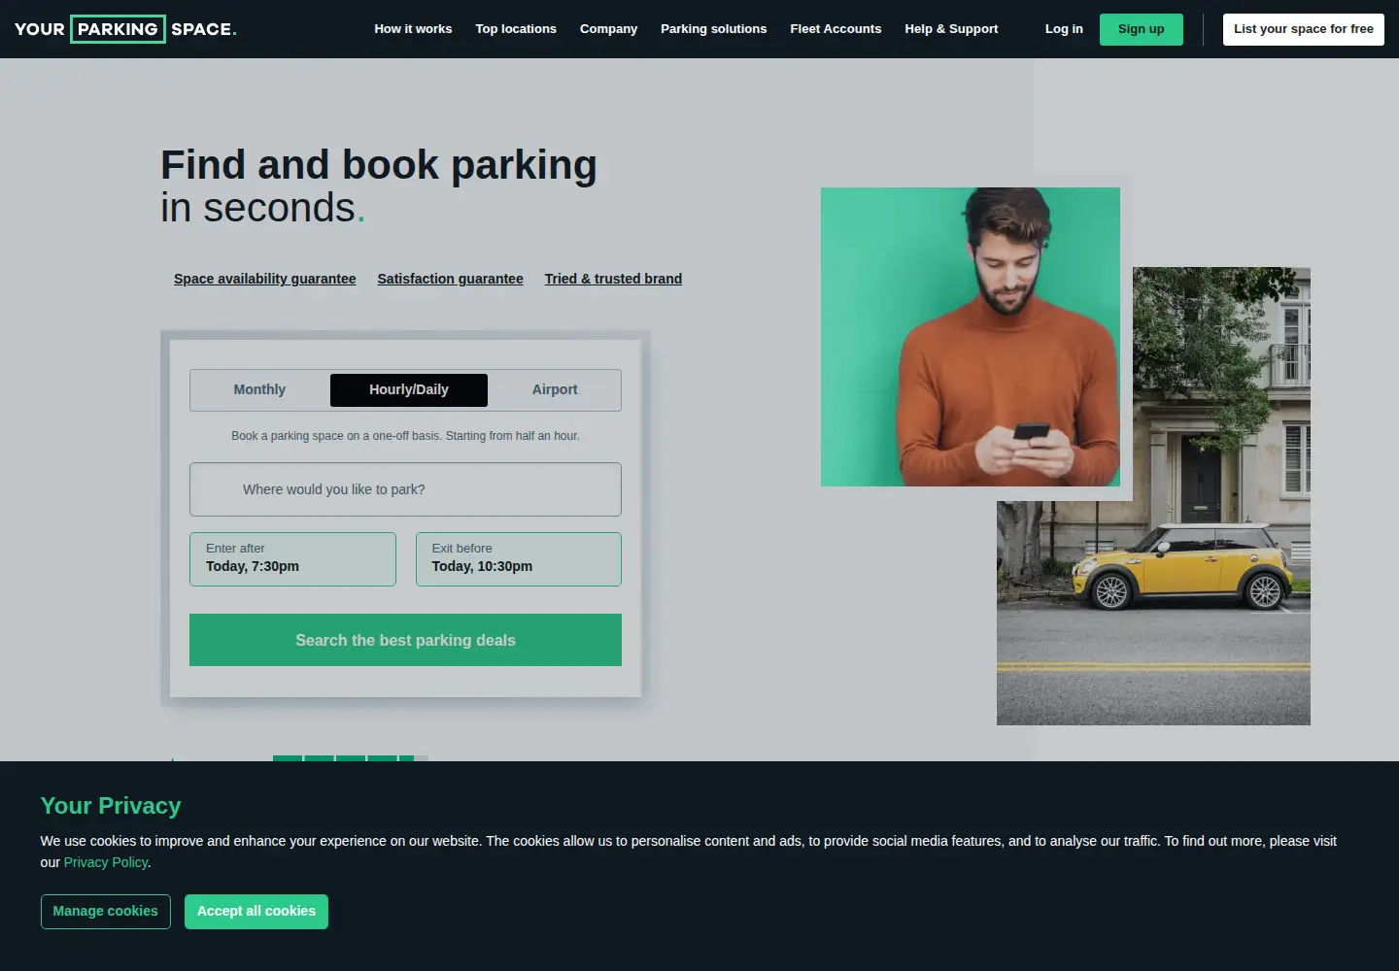Click the Manage cookies button
This screenshot has width=1399, height=971.
(105, 911)
